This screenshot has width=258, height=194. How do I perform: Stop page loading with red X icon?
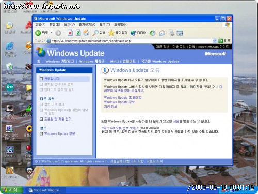pyautogui.click(x=70, y=33)
